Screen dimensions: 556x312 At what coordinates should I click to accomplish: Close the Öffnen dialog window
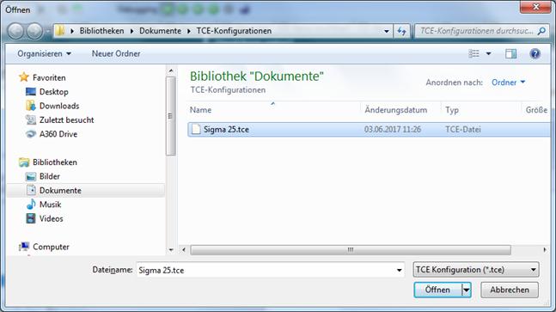[535, 6]
